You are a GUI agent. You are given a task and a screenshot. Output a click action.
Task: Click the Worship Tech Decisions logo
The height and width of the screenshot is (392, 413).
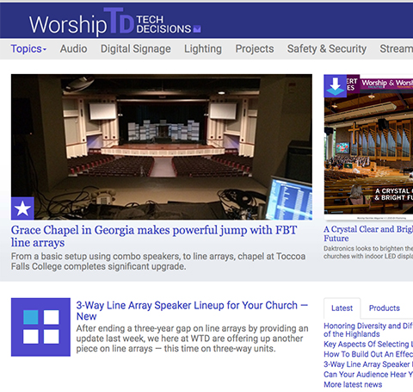[x=110, y=22]
